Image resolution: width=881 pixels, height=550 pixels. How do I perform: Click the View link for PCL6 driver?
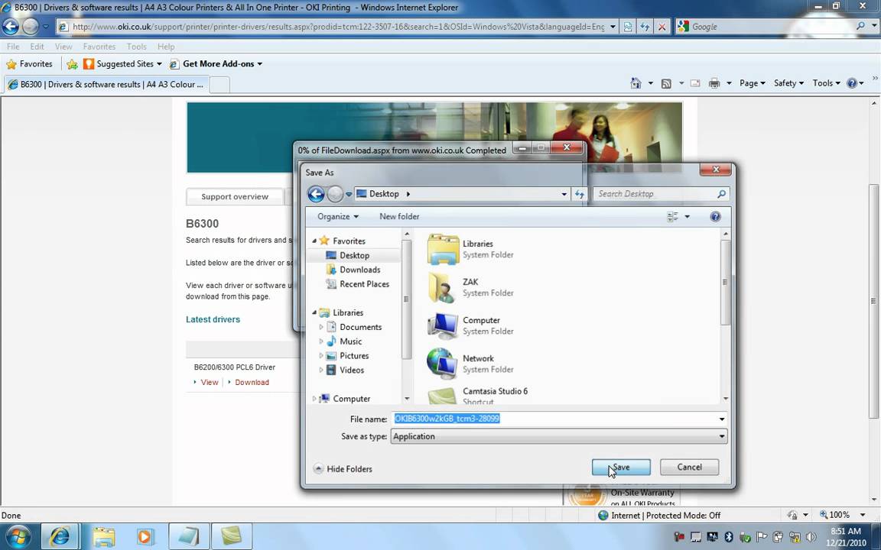(209, 382)
